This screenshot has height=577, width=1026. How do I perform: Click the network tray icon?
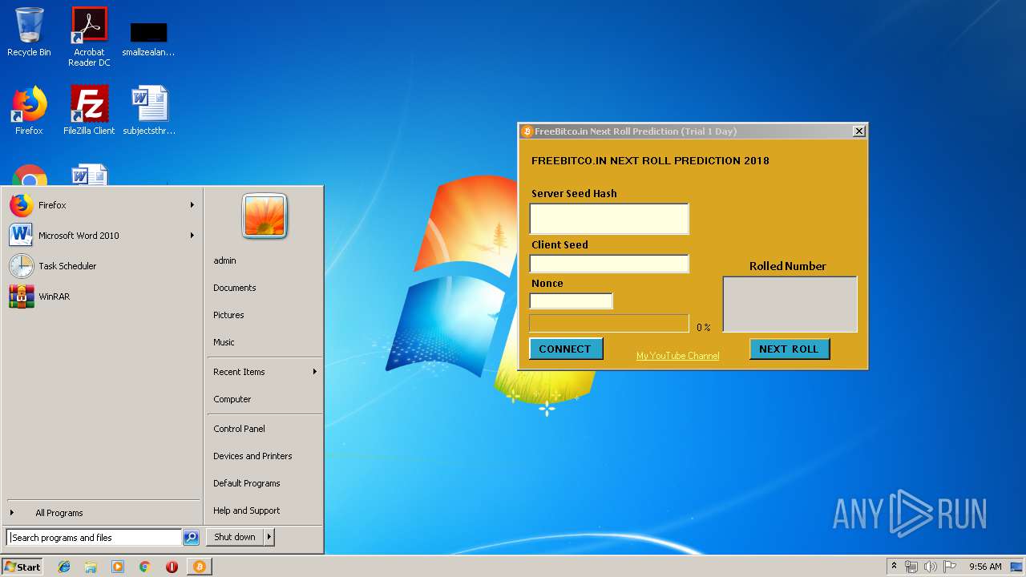911,567
